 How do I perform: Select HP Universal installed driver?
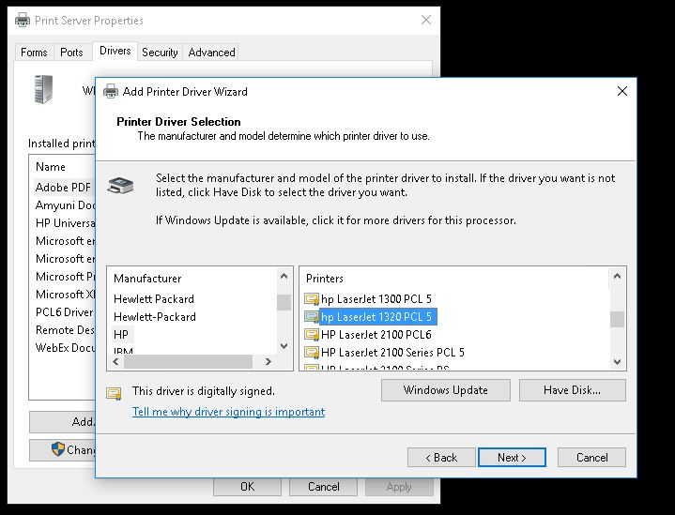tap(65, 223)
